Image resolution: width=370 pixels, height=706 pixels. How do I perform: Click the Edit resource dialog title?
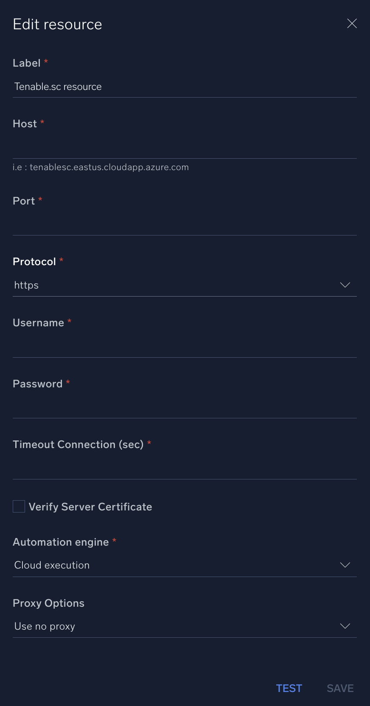click(57, 24)
